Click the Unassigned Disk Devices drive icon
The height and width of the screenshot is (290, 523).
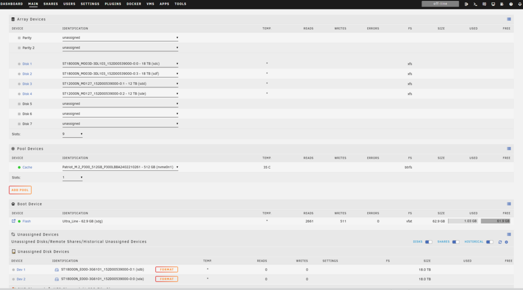[14, 252]
